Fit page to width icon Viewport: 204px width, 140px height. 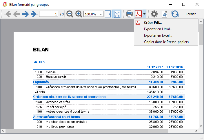pyautogui.click(x=108, y=14)
